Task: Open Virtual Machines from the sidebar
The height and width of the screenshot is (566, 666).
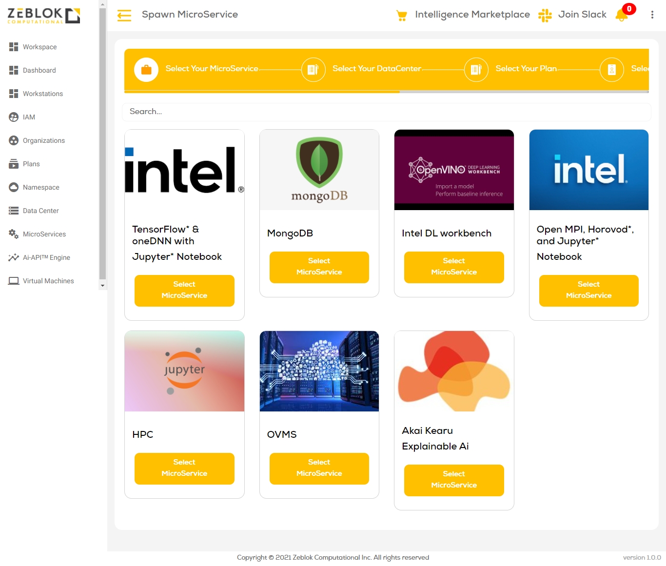Action: click(48, 281)
